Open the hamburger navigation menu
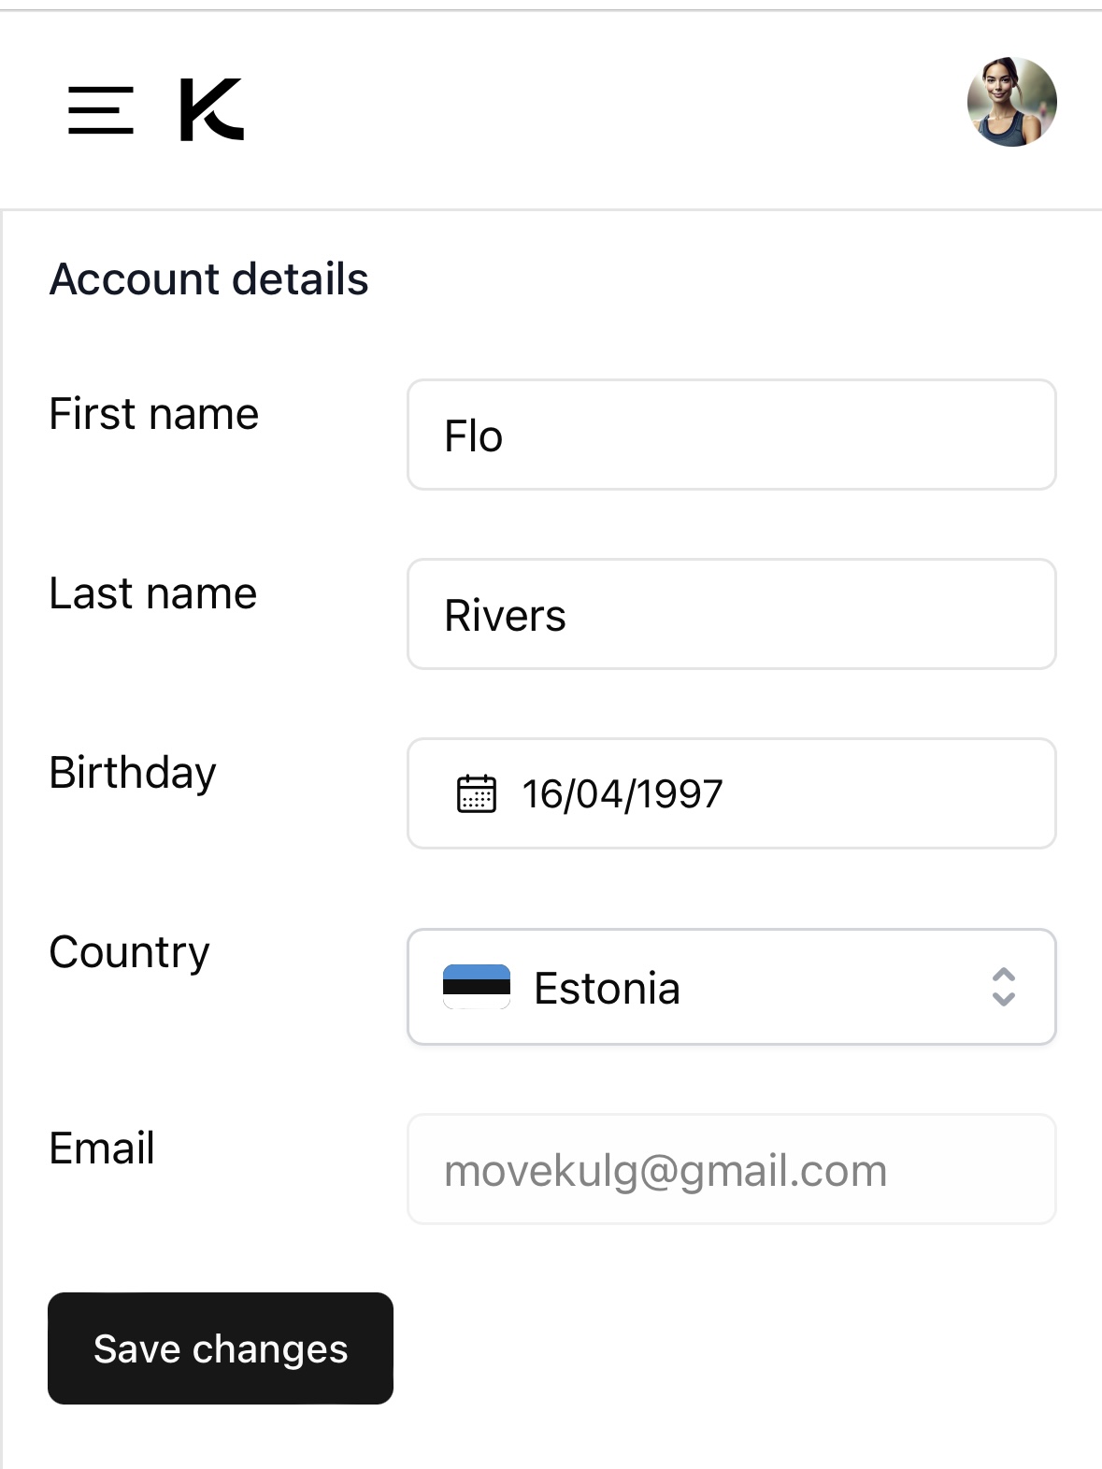This screenshot has height=1469, width=1102. (x=101, y=110)
